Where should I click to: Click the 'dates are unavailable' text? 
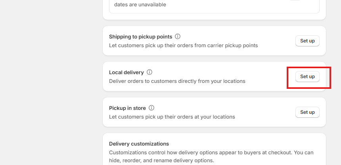coord(140,5)
